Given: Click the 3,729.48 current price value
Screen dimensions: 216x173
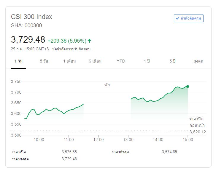Looking at the screenshot, I should (x=28, y=40).
